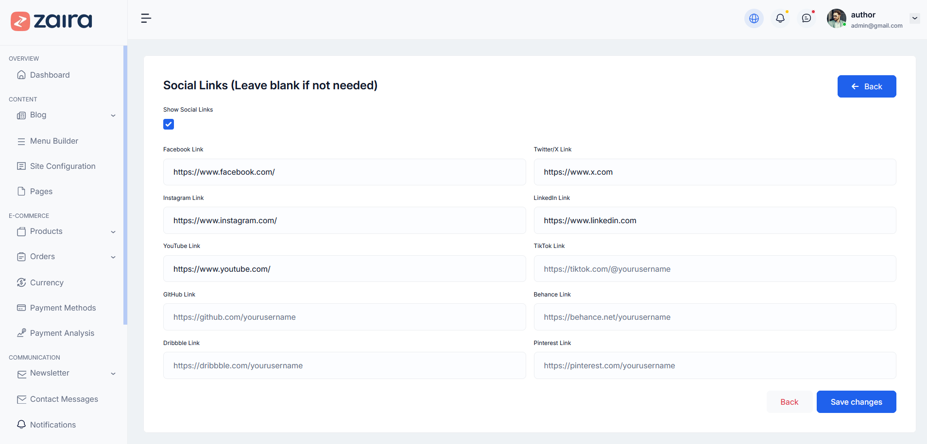Uncheck the Show Social Links checkbox
The width and height of the screenshot is (927, 444).
point(169,124)
